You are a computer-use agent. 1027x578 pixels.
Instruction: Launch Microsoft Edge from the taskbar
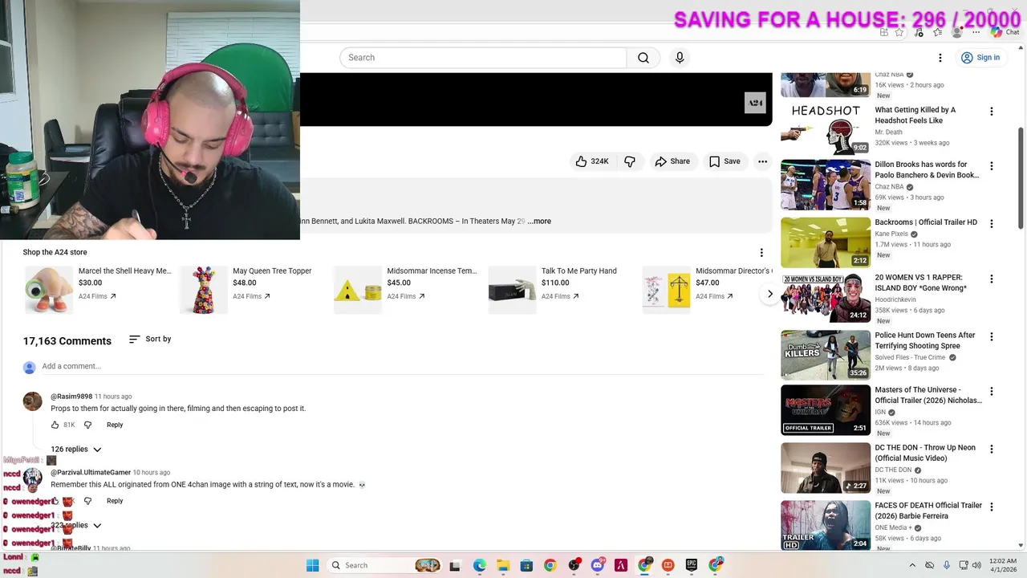point(479,565)
